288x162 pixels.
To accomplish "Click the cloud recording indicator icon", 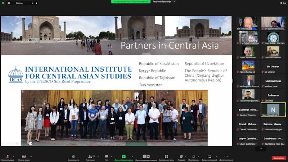I will point(9,3).
